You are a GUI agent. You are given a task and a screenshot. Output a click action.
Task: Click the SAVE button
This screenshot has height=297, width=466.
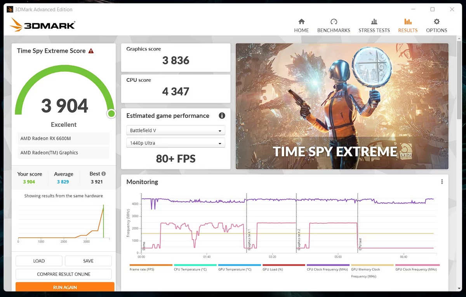[x=88, y=261]
